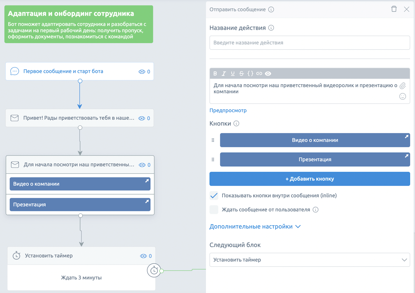Attach a file with the paperclip icon
Viewport: 415px width, 293px height.
click(x=403, y=86)
